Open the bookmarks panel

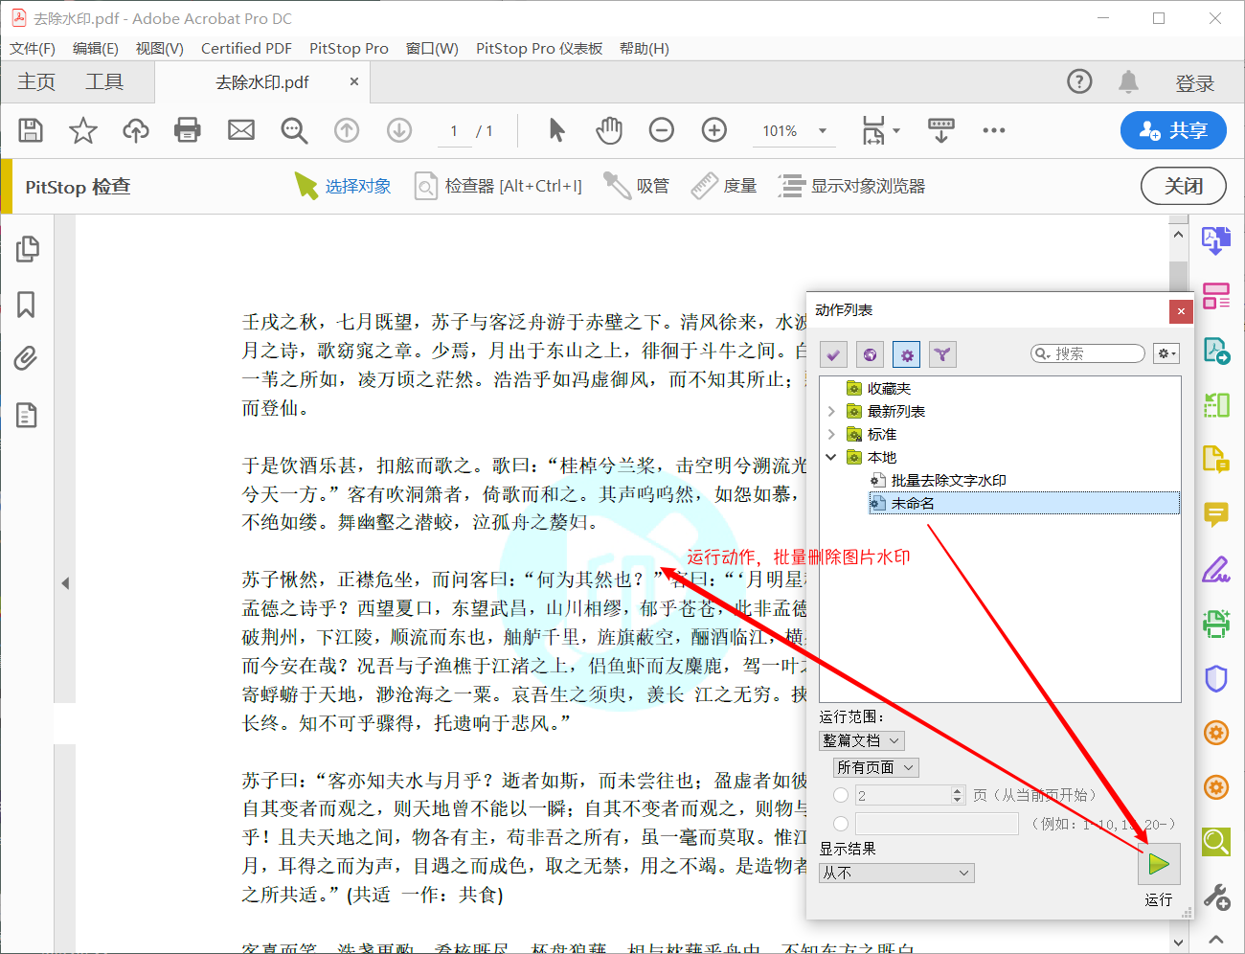[x=27, y=305]
